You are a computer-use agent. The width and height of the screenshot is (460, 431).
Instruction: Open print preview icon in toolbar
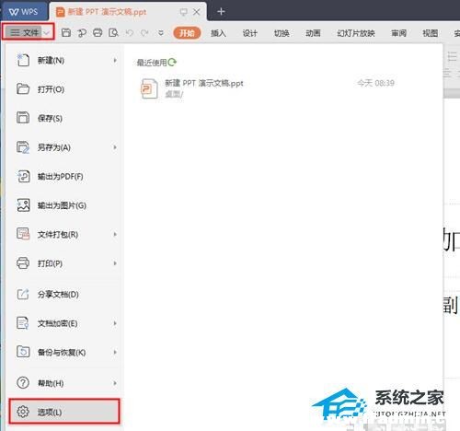[113, 32]
